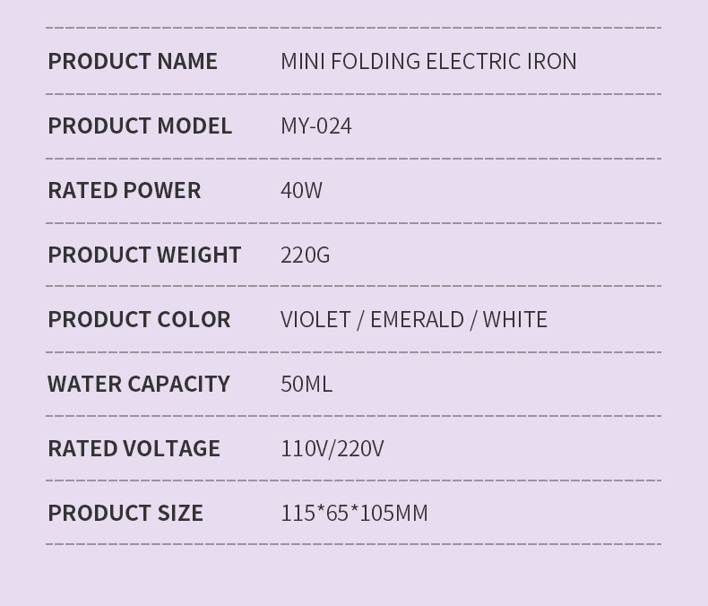Image resolution: width=708 pixels, height=606 pixels.
Task: Click the WATER CAPACITY label
Action: click(x=139, y=384)
